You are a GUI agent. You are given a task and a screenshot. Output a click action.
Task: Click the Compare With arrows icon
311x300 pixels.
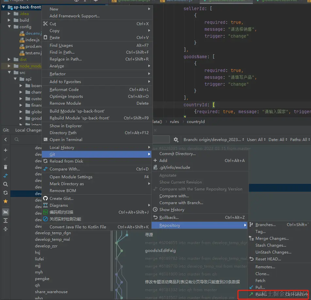[45, 169]
